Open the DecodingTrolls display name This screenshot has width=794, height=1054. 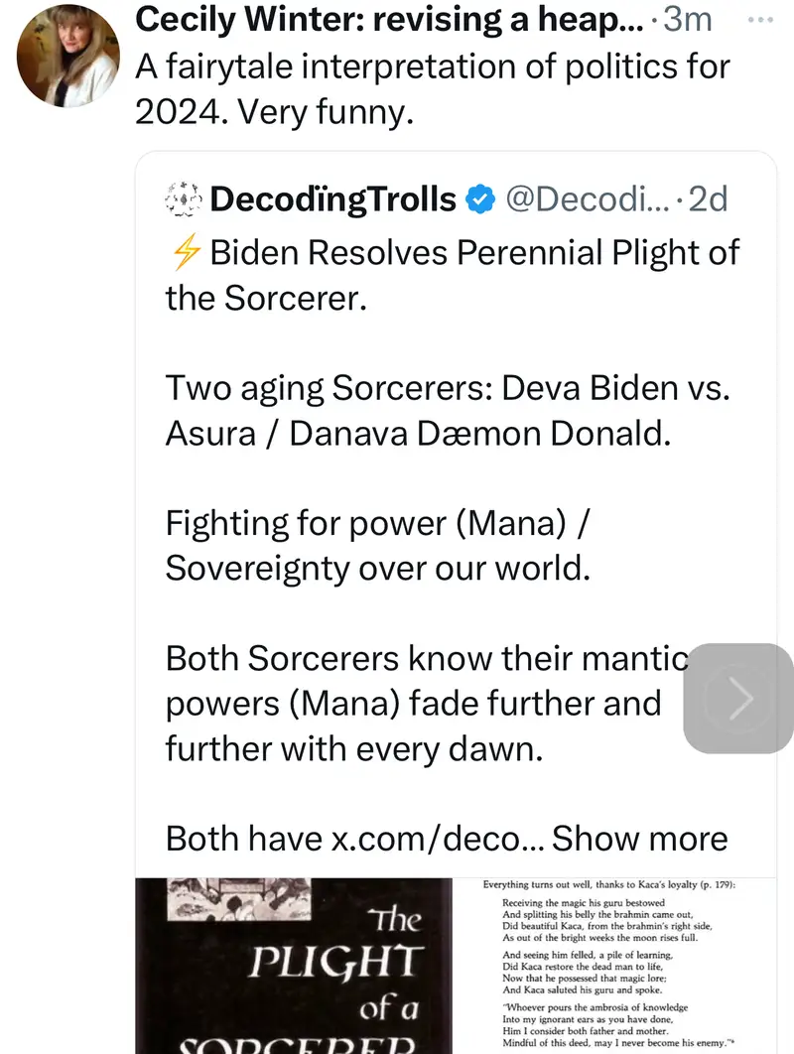click(x=332, y=199)
